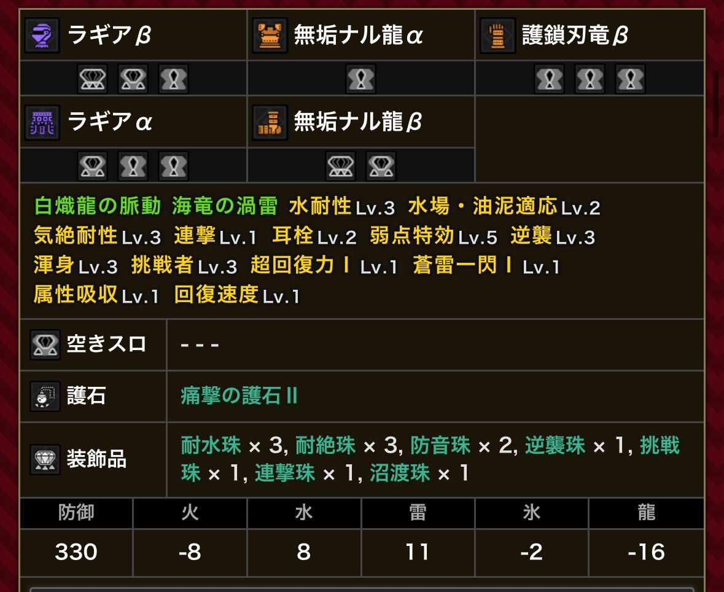
Task: Click the charm icon next to 護石
Action: click(x=45, y=396)
